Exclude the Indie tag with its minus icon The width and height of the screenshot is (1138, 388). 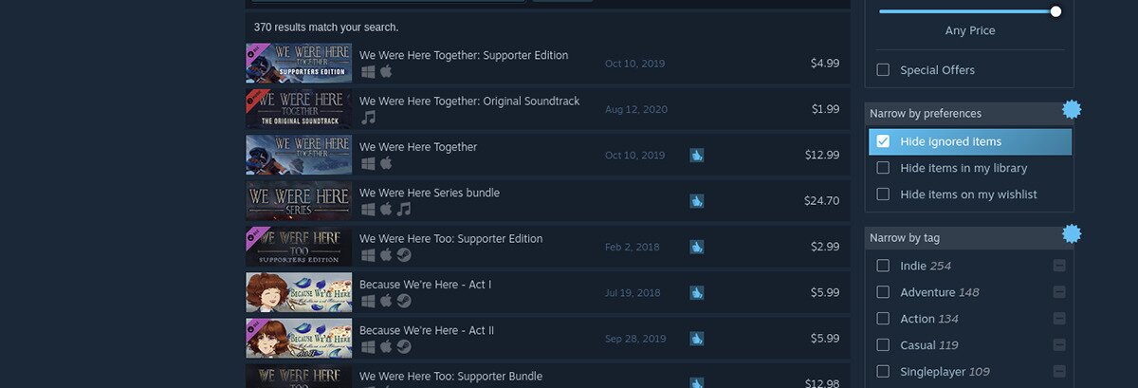(1059, 266)
